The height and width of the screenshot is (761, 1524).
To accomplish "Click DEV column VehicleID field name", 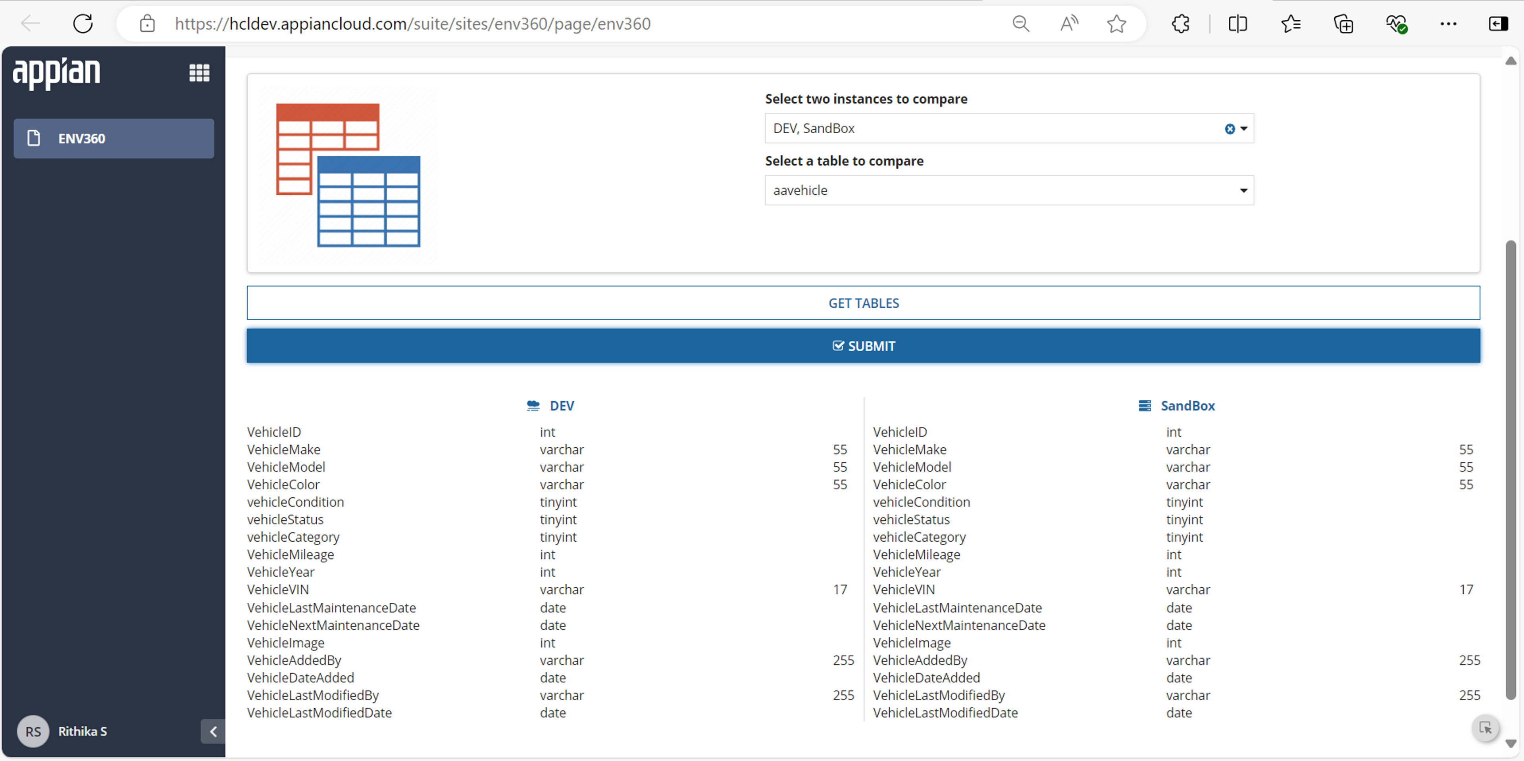I will [274, 432].
